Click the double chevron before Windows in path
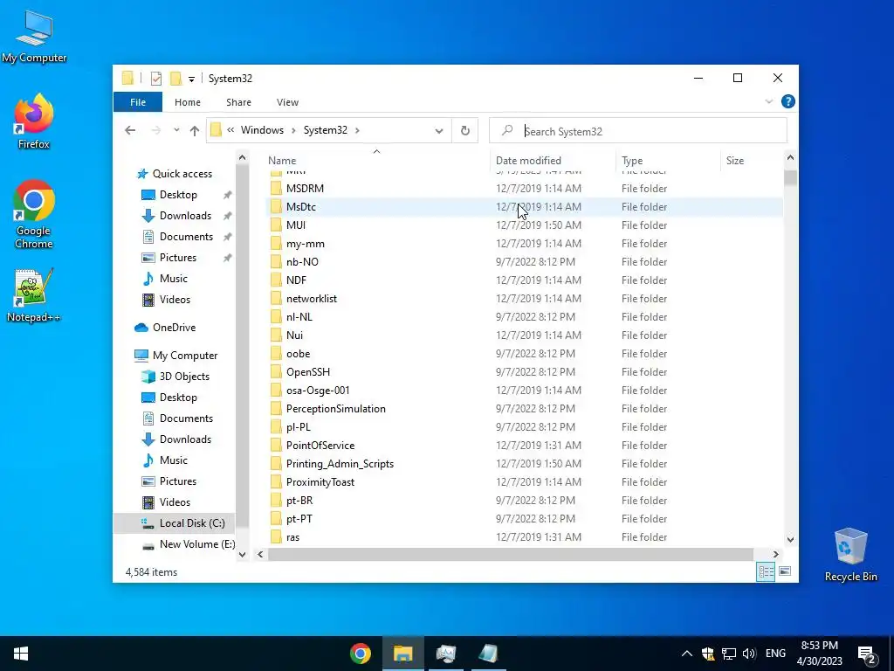This screenshot has width=894, height=671. tap(230, 130)
